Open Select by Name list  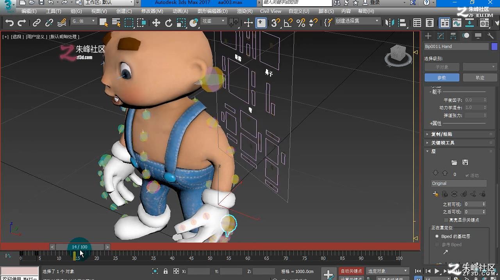pyautogui.click(x=116, y=23)
